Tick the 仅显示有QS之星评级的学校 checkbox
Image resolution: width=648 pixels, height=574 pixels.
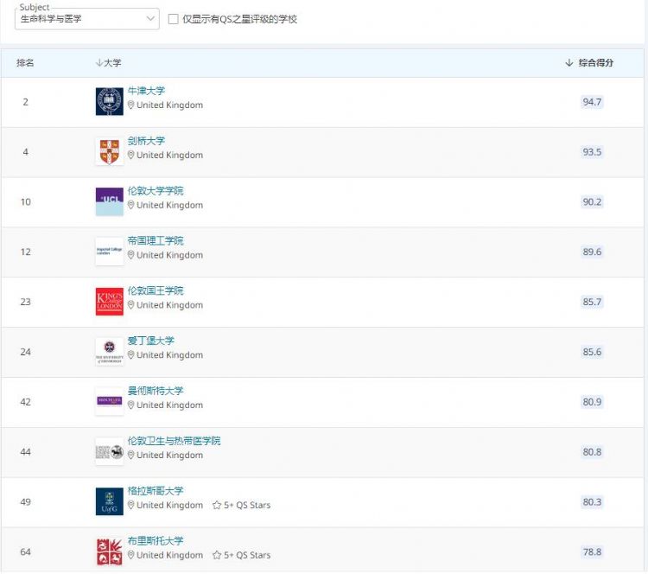pos(173,19)
